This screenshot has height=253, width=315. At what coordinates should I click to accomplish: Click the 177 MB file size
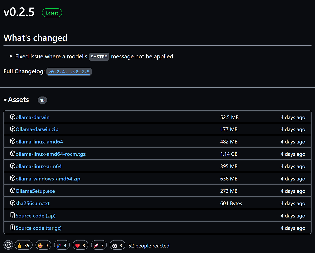(x=229, y=129)
